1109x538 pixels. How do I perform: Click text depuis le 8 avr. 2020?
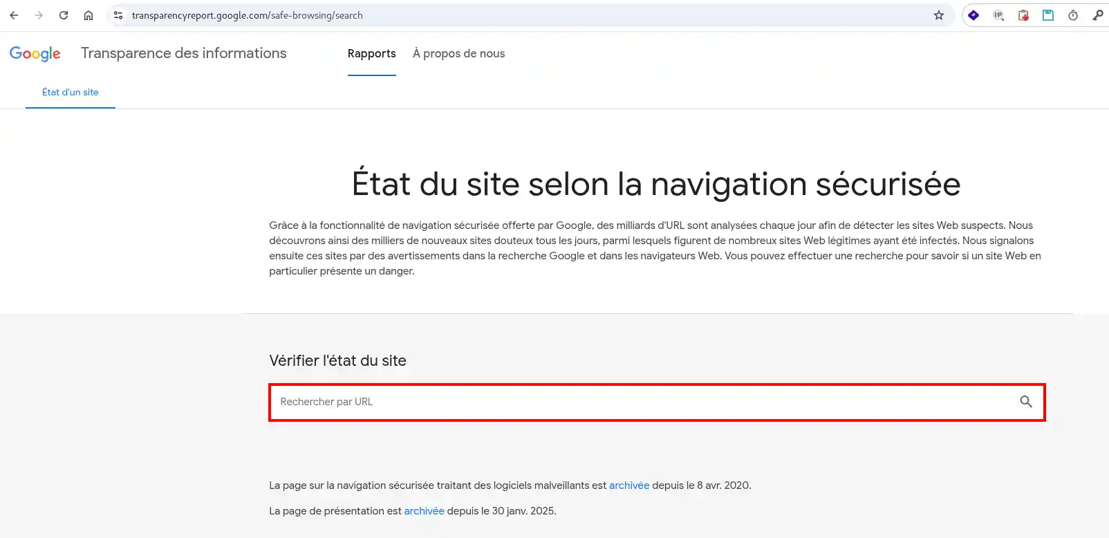(x=702, y=485)
